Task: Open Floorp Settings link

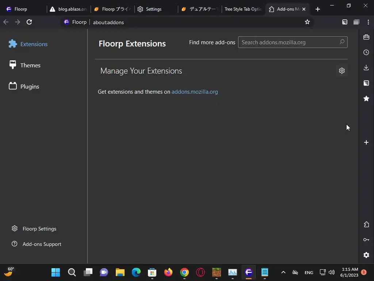Action: [x=34, y=229]
